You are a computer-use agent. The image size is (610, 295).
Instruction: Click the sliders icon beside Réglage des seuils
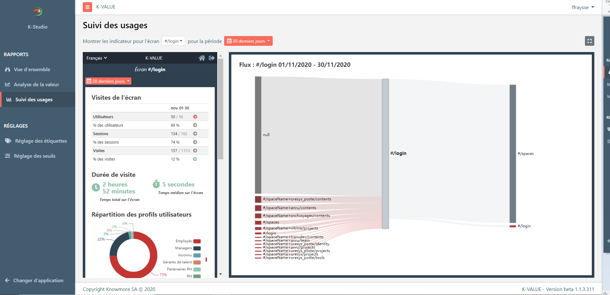pyautogui.click(x=8, y=156)
